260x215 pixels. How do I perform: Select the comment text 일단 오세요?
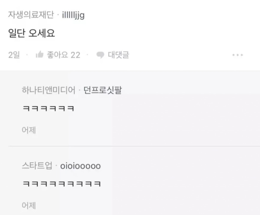pos(32,33)
